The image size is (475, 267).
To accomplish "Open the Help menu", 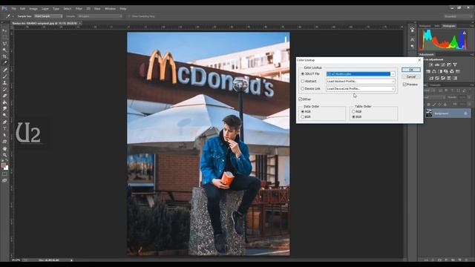I will tap(123, 9).
